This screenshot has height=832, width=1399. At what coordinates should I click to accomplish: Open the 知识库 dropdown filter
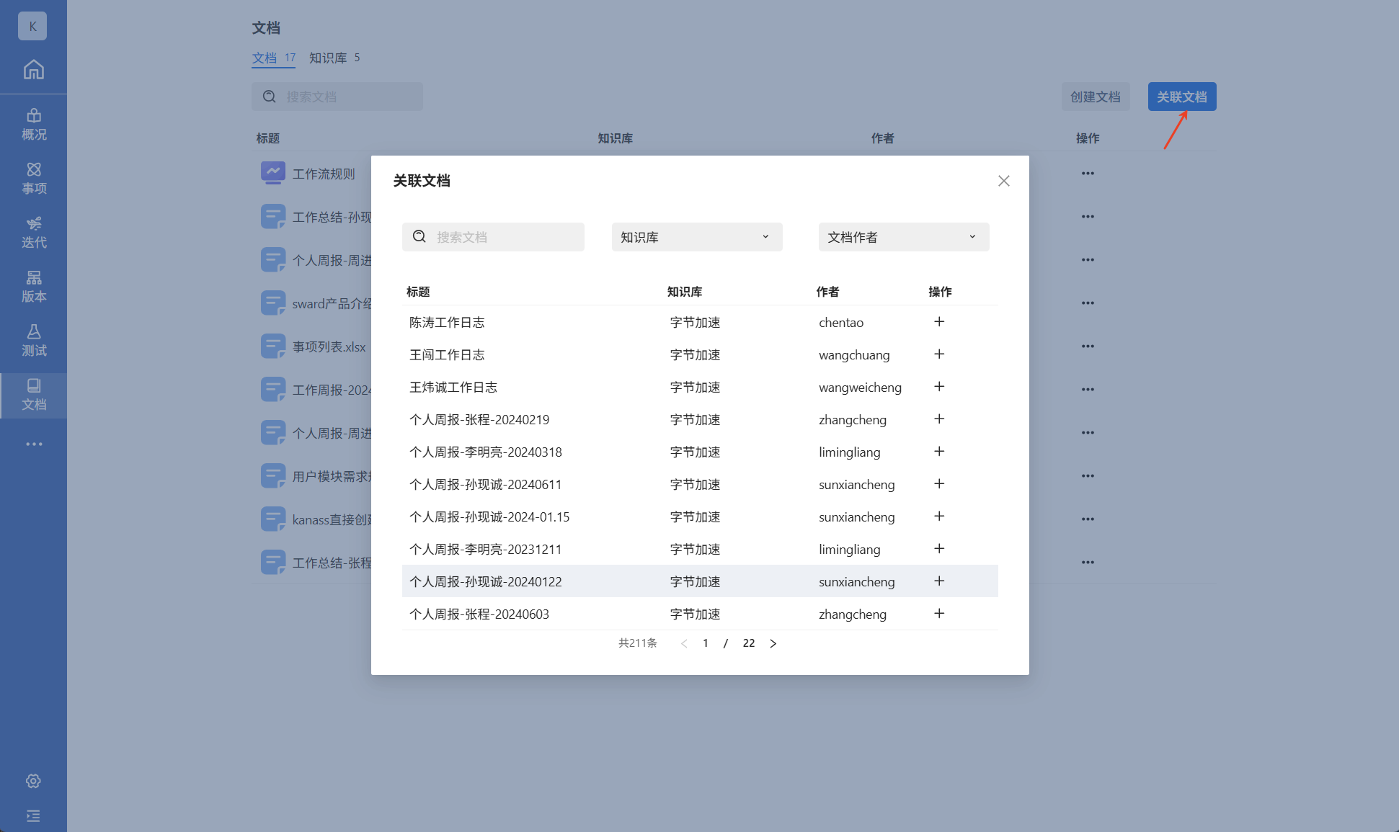696,237
